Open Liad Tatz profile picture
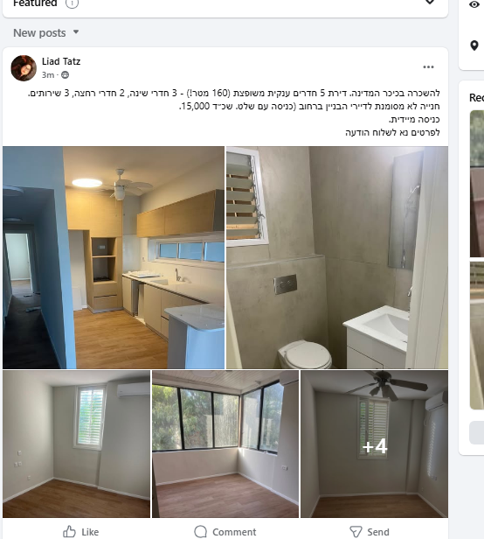484x539 pixels. point(24,68)
